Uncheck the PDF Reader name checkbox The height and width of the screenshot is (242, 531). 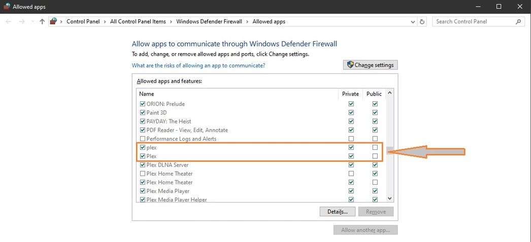143,130
